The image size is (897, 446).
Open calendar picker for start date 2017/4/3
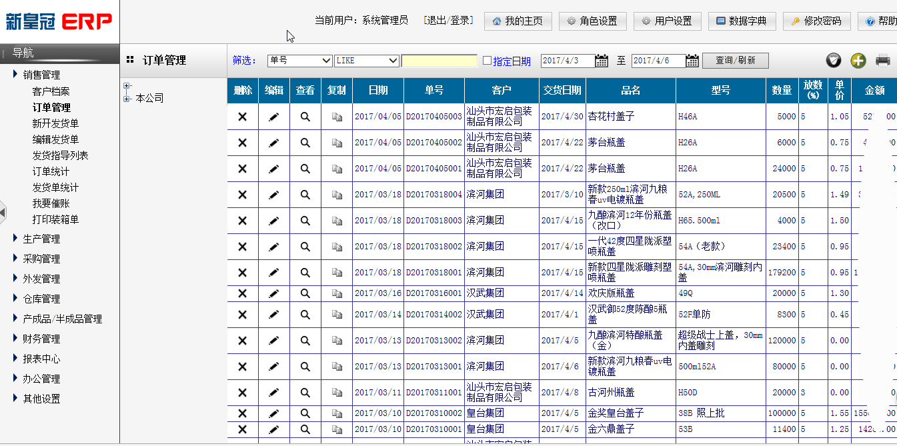pos(602,61)
